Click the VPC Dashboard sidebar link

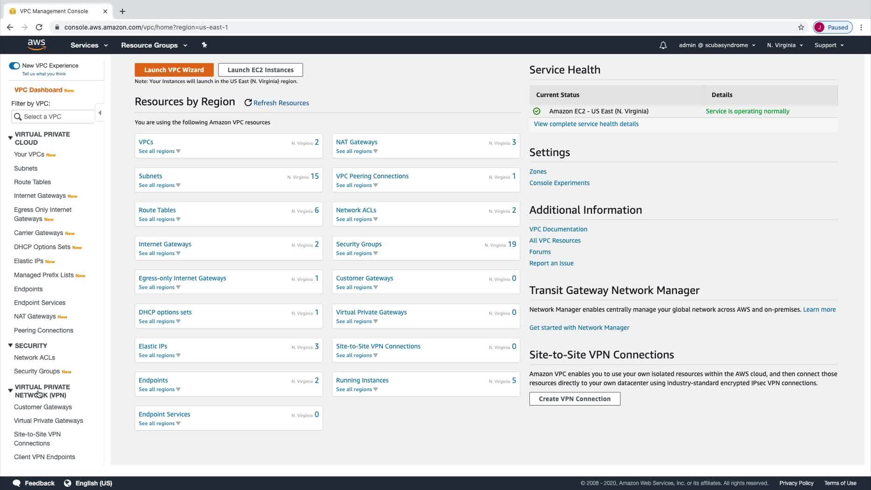click(x=38, y=90)
